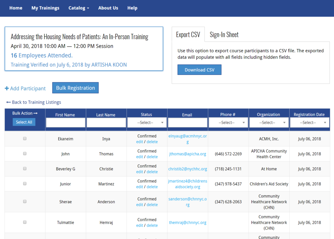Open the Status filter dropdown
Image resolution: width=334 pixels, height=239 pixels.
(x=147, y=123)
